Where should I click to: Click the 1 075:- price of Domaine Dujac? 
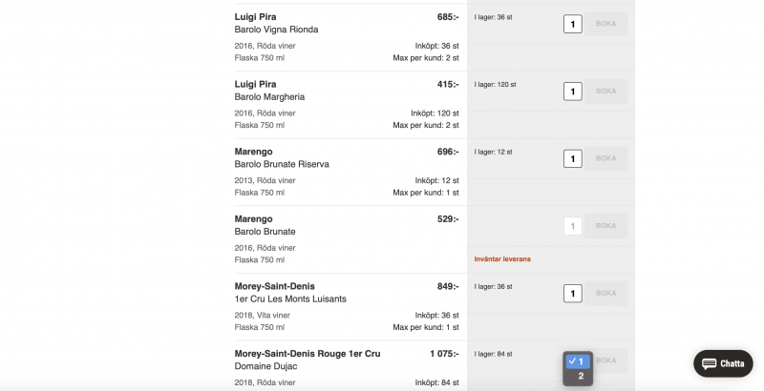[x=444, y=354]
